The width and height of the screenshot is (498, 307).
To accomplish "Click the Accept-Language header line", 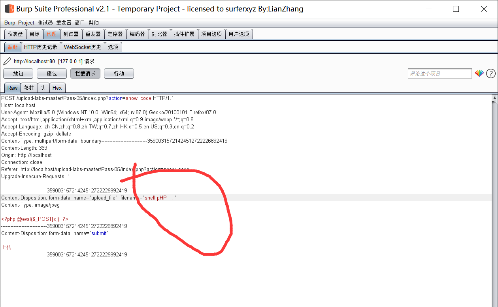I will coord(98,127).
